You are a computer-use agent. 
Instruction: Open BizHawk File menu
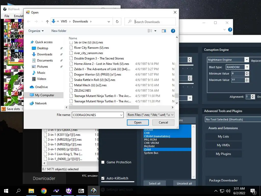7,16
